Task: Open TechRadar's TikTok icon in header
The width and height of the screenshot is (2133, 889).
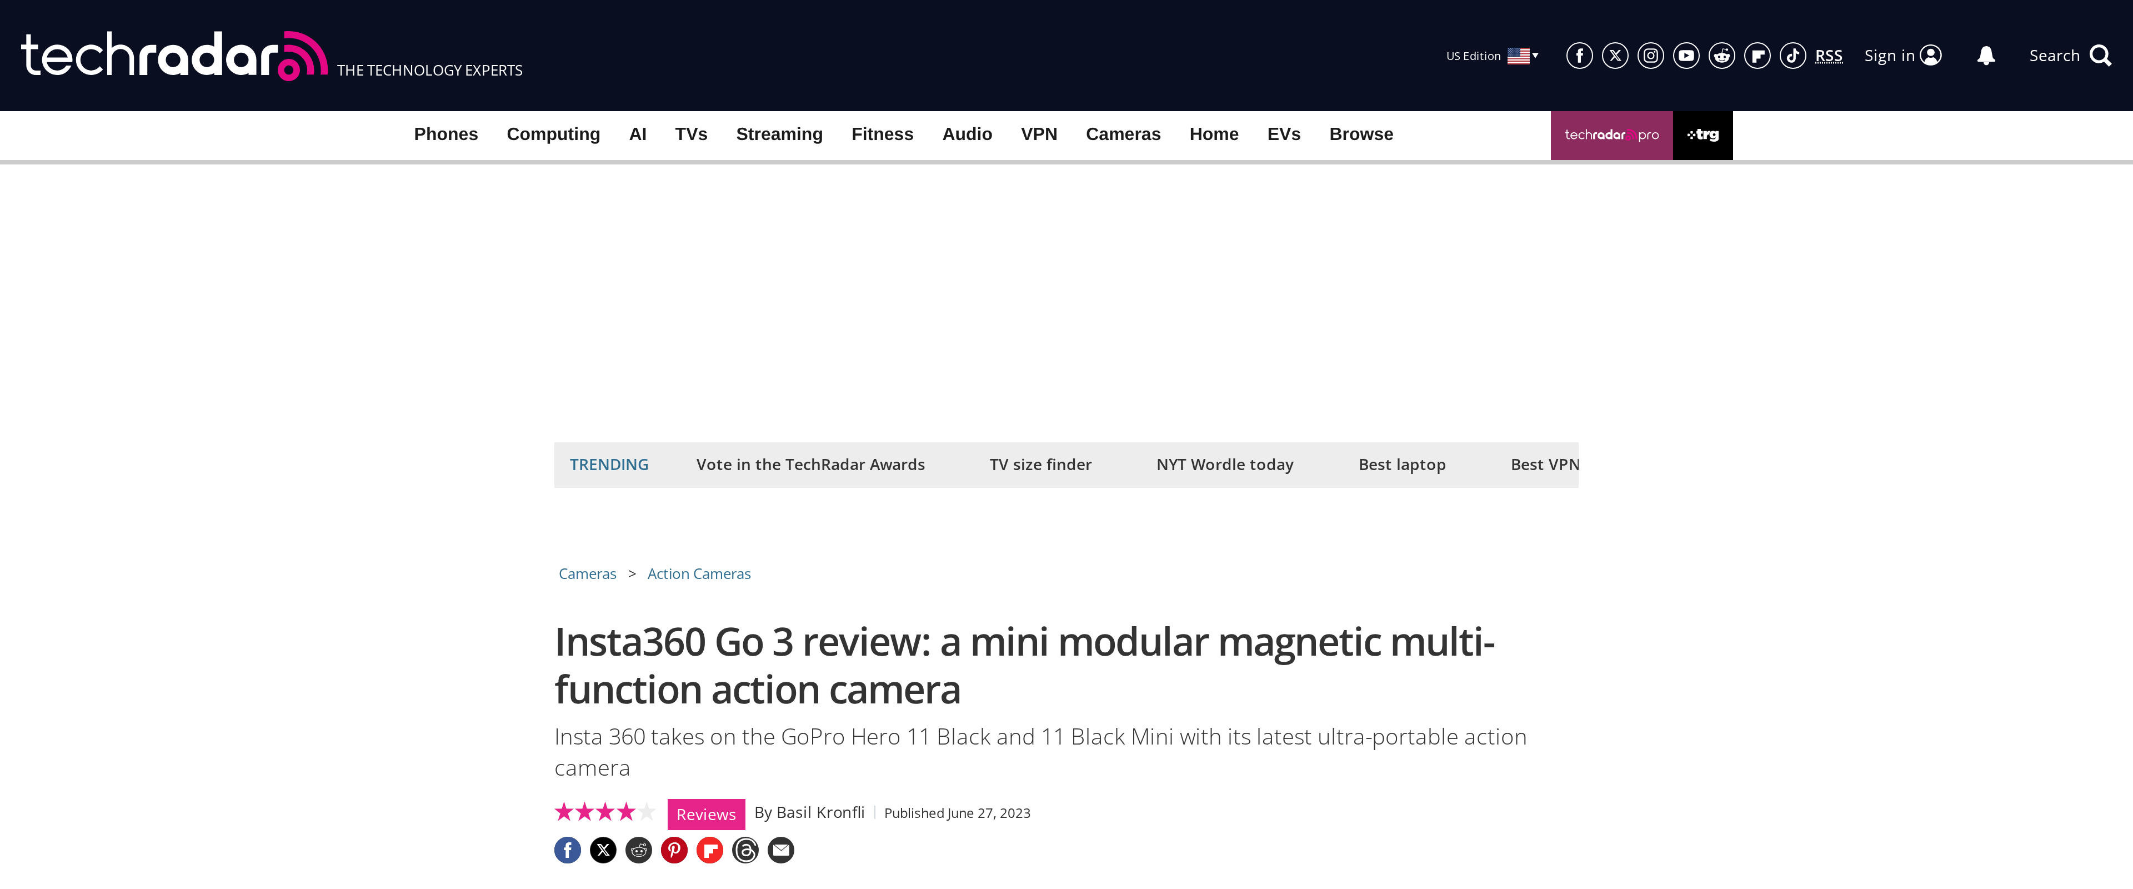Action: click(1792, 56)
